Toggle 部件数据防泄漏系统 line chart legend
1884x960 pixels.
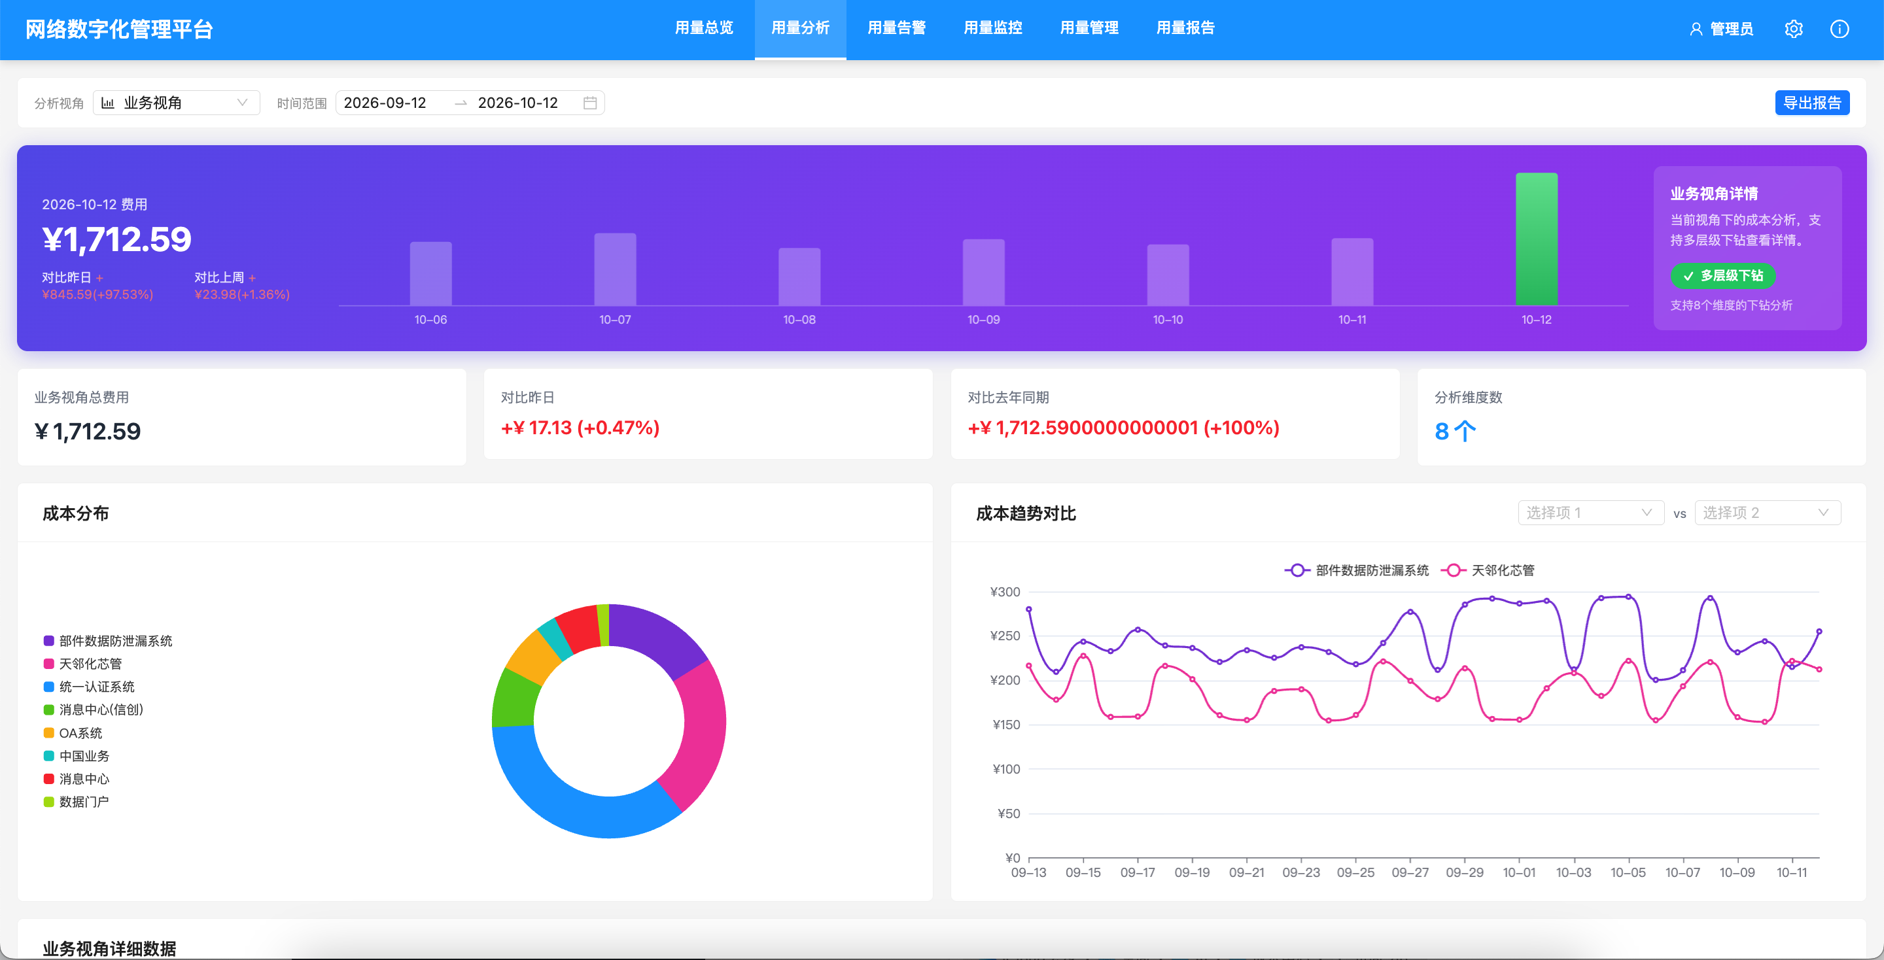point(1356,570)
